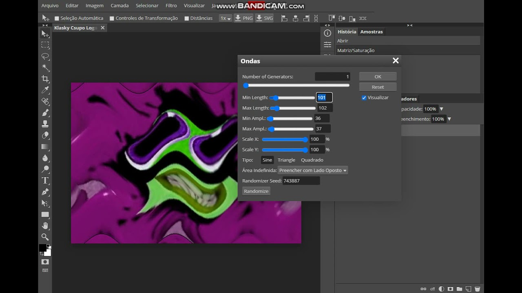522x293 pixels.
Task: Select the Zoom magnifier tool
Action: 45,237
